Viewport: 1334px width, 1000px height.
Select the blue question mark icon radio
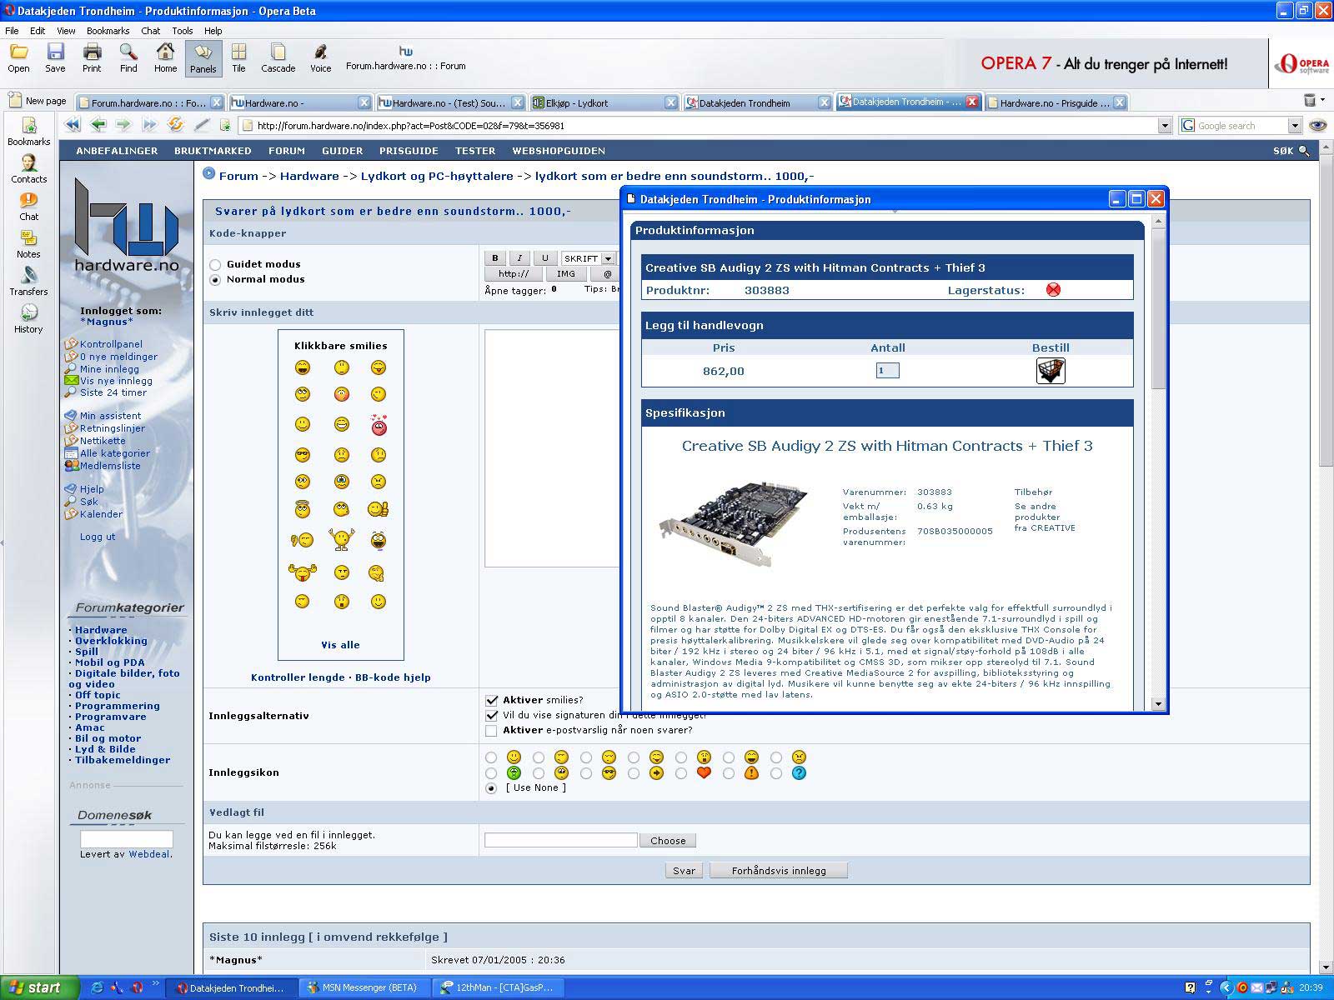tap(776, 773)
